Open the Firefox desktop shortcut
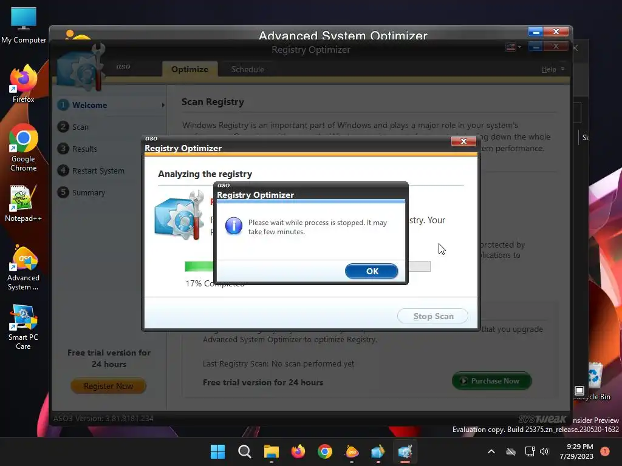Screen dimensions: 622x466 tap(24, 84)
